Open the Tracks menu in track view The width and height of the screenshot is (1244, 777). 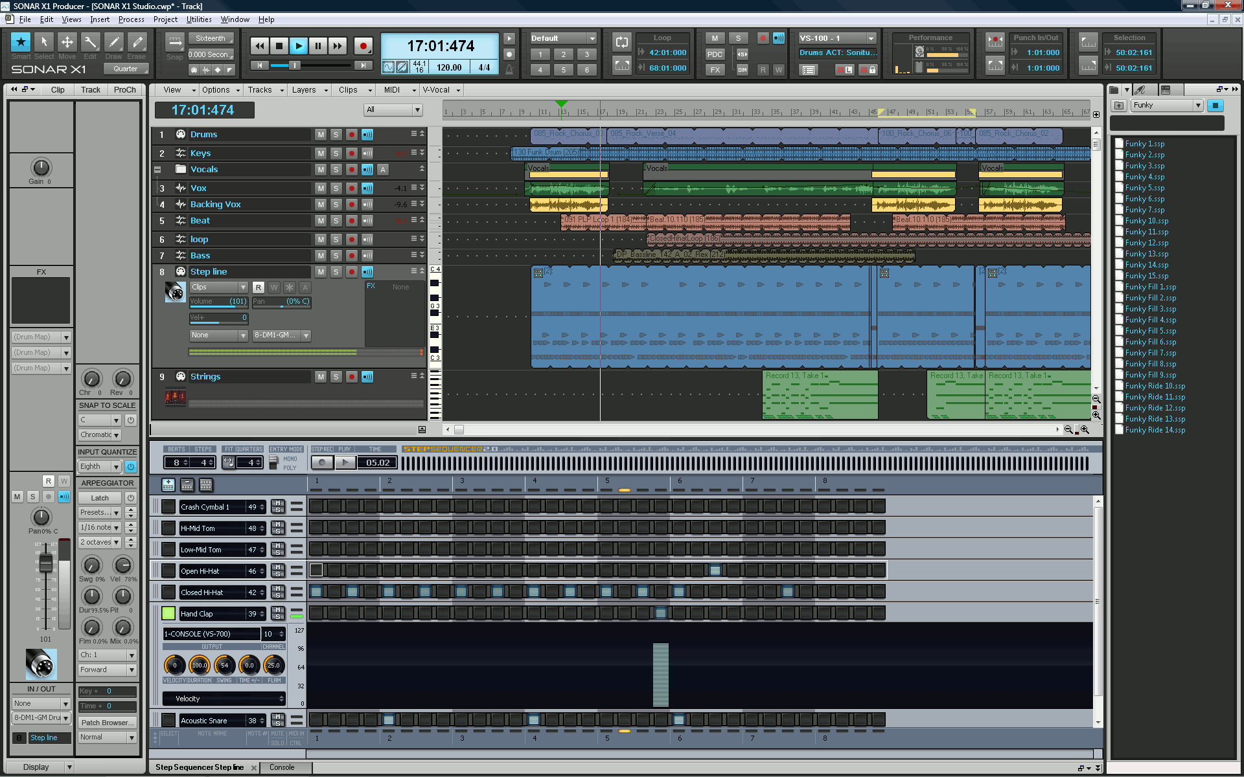tap(266, 90)
